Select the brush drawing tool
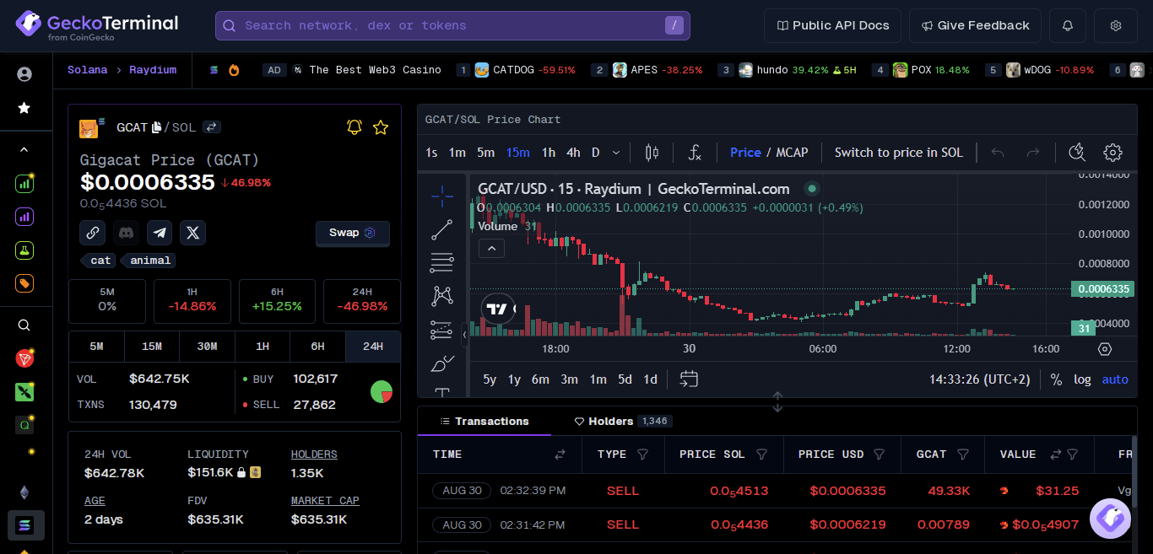This screenshot has height=554, width=1153. [442, 363]
